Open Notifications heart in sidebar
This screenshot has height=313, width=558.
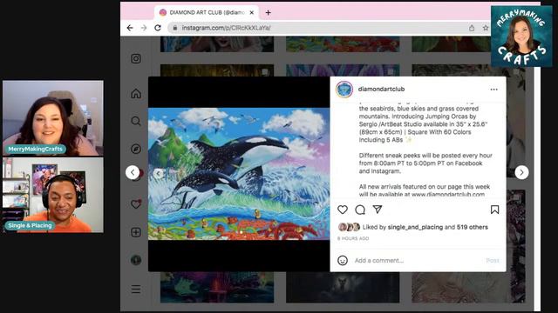(x=136, y=204)
